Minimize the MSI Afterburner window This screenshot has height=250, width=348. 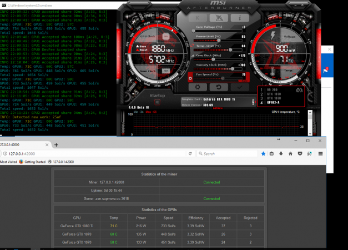[x=296, y=5]
